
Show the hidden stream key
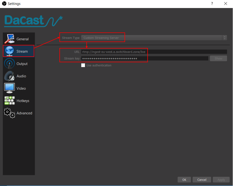(218, 58)
